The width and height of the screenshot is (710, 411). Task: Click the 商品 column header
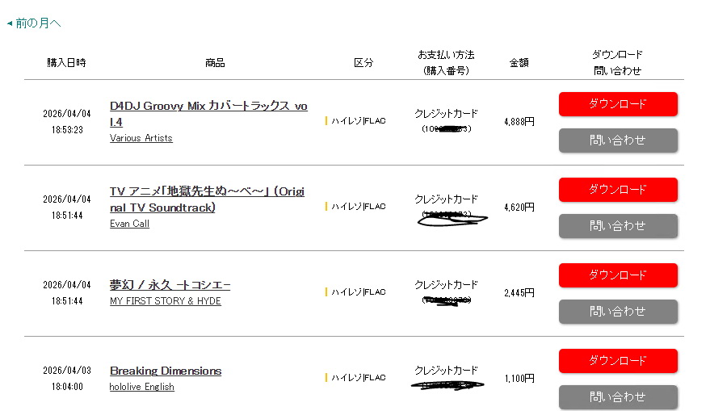pyautogui.click(x=215, y=63)
